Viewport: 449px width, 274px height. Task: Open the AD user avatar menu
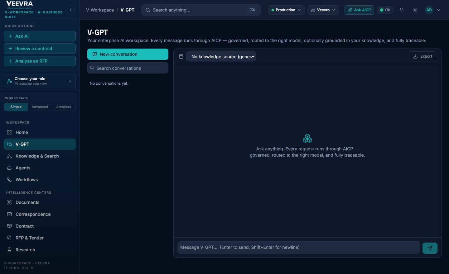429,10
